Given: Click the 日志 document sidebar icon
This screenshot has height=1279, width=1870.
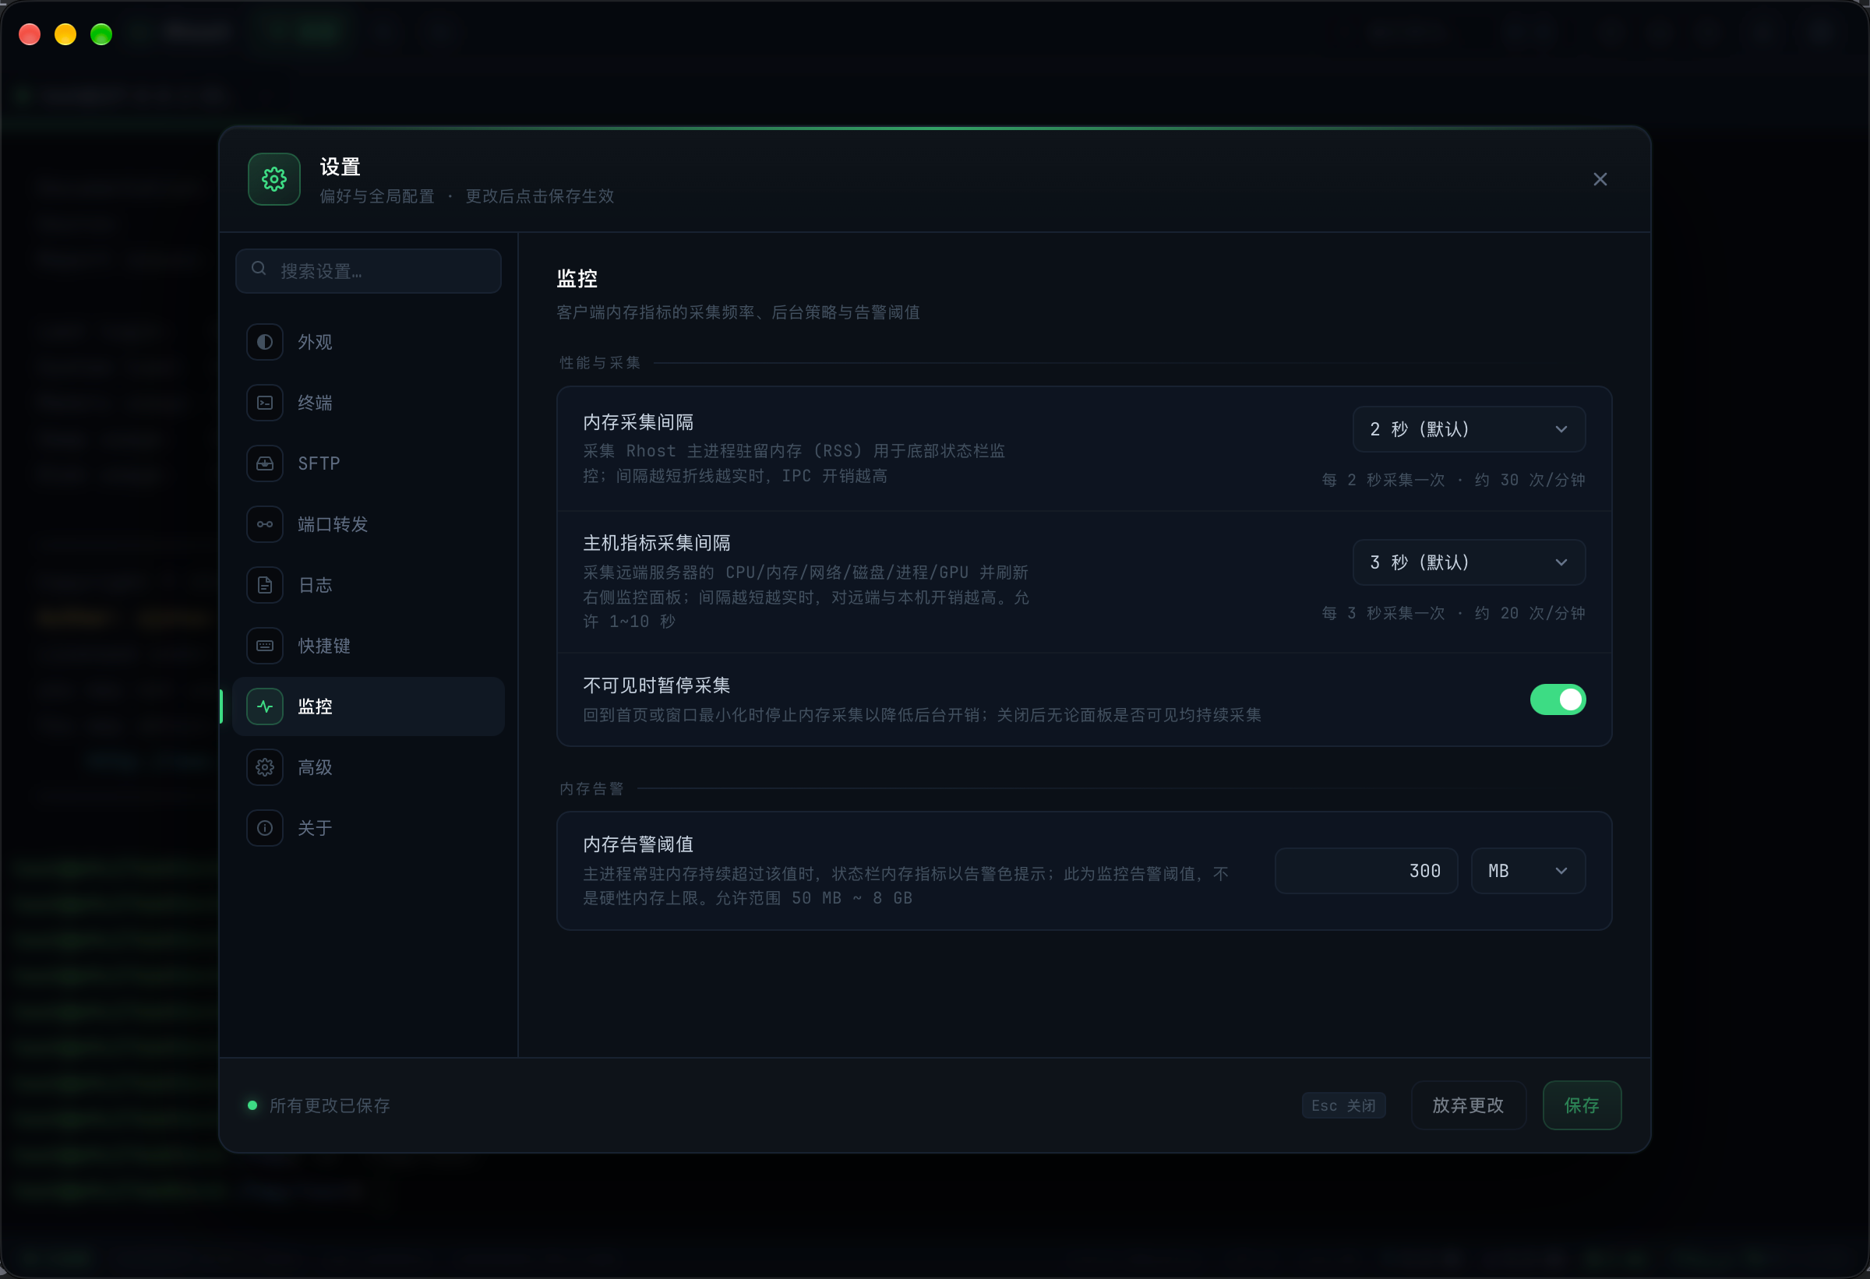Looking at the screenshot, I should tap(265, 585).
